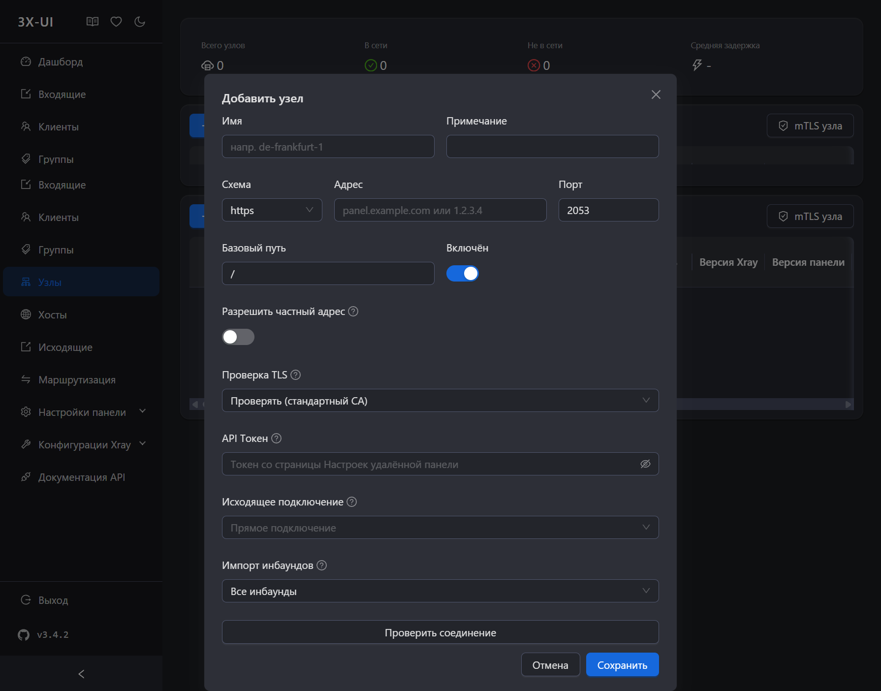Click the help icon beside Импорт инбаундов
The image size is (881, 691).
pos(321,565)
